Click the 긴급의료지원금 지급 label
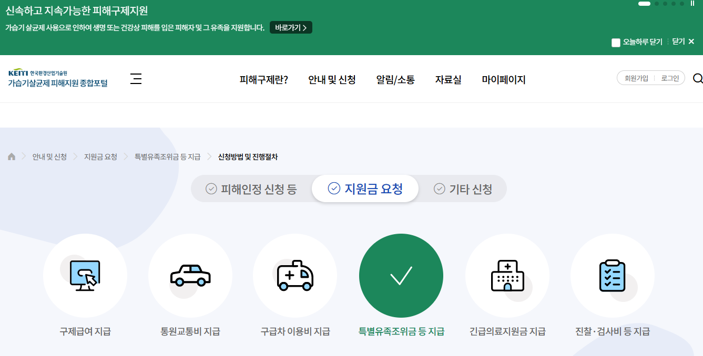 507,331
